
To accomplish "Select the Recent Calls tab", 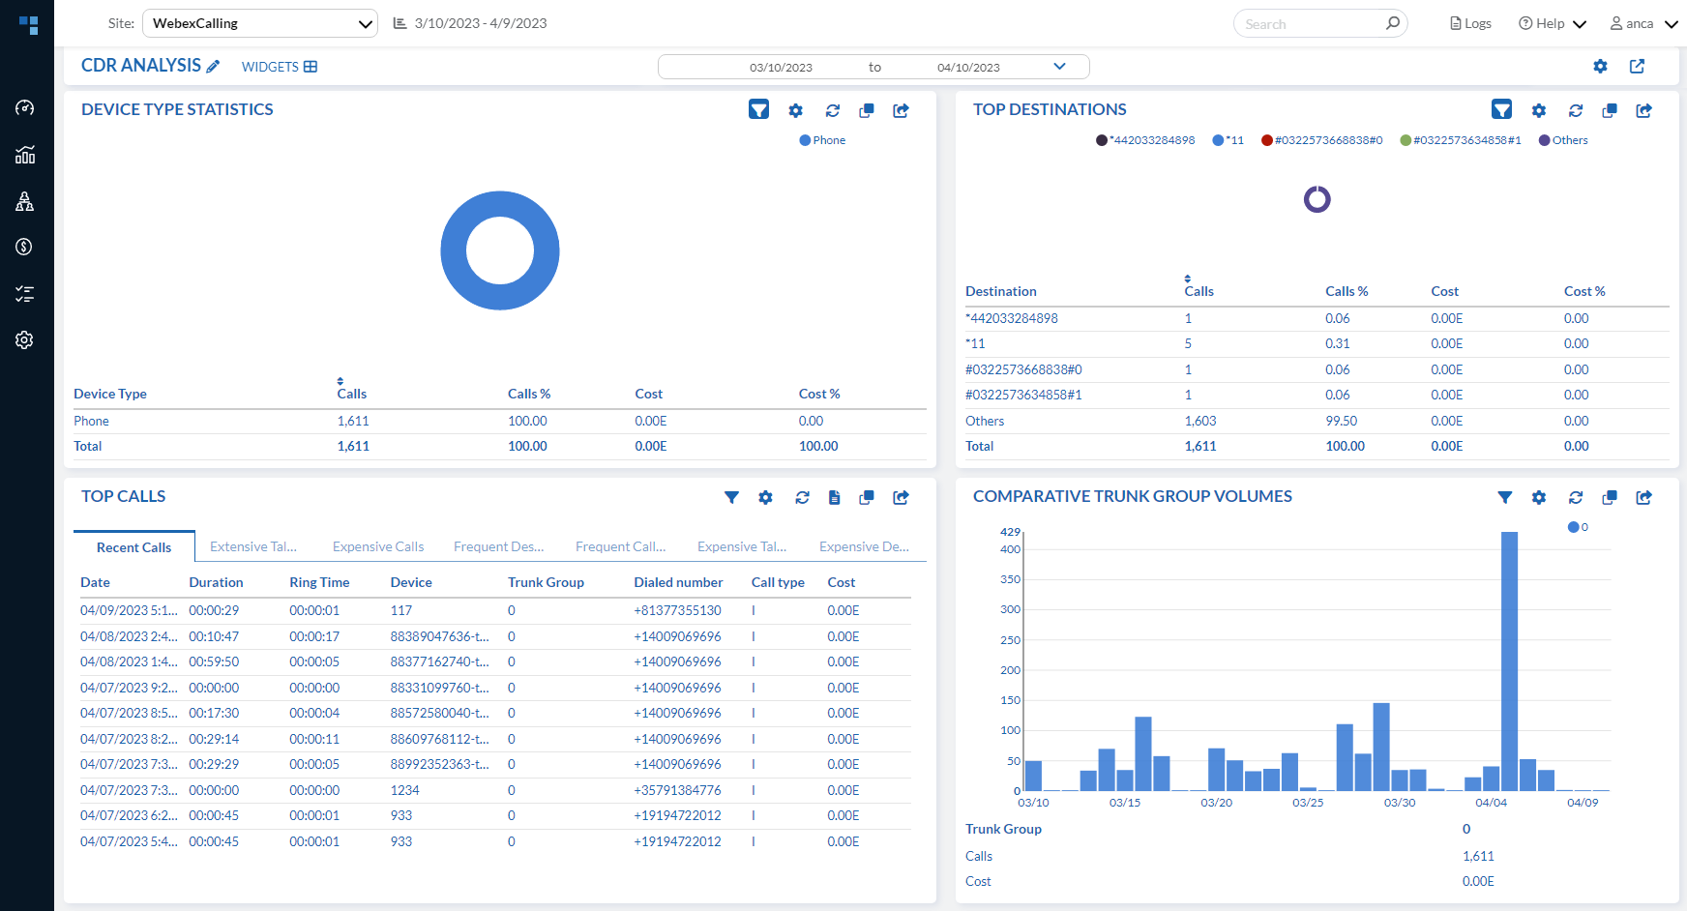I will pyautogui.click(x=133, y=547).
